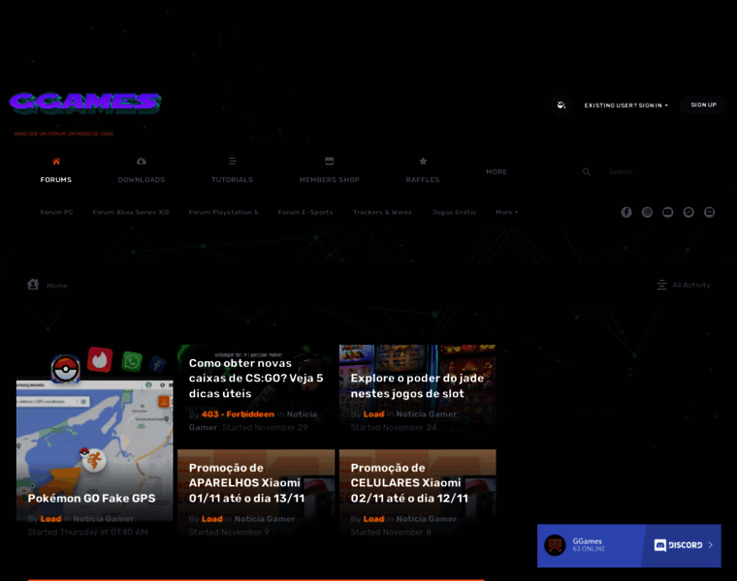Open Load author on jade slot post
This screenshot has width=737, height=581.
[x=373, y=413]
